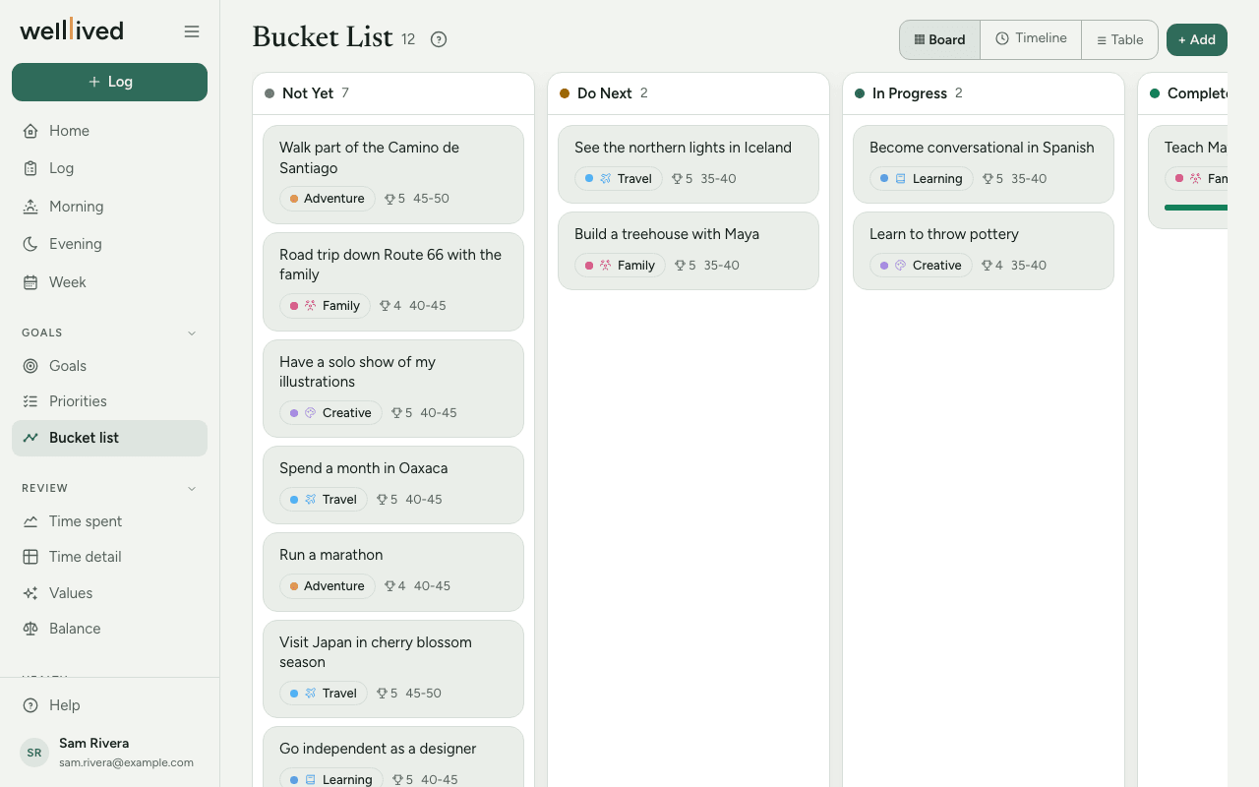
Task: Open the Build a treehouse with Maya card
Action: point(689,250)
